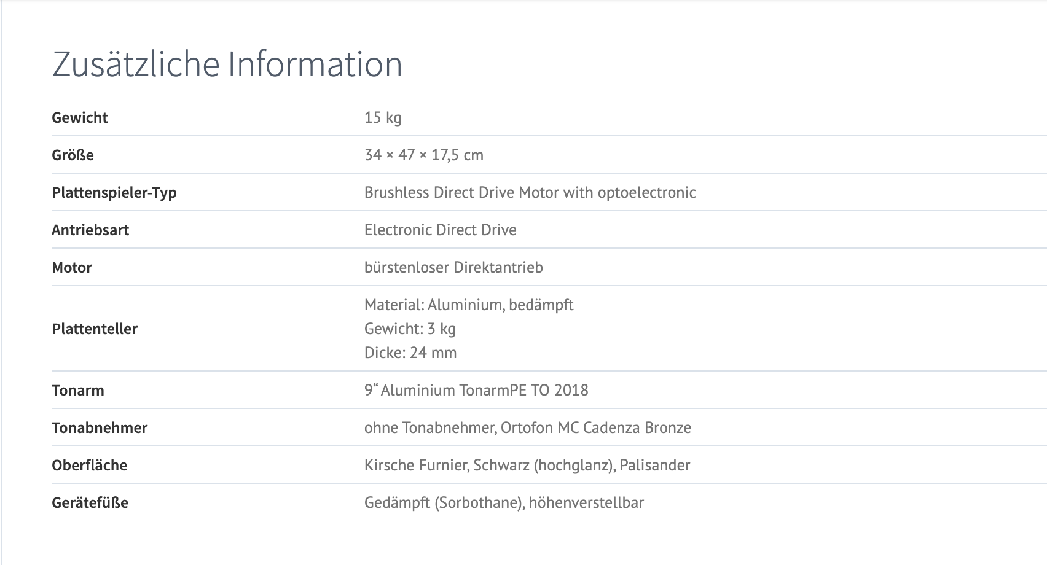Click the Antriebsart row label
The image size is (1047, 565).
90,230
